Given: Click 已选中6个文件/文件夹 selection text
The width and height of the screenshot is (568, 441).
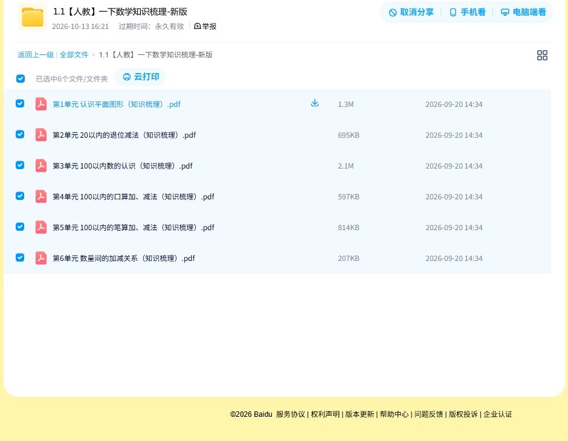Looking at the screenshot, I should point(72,79).
